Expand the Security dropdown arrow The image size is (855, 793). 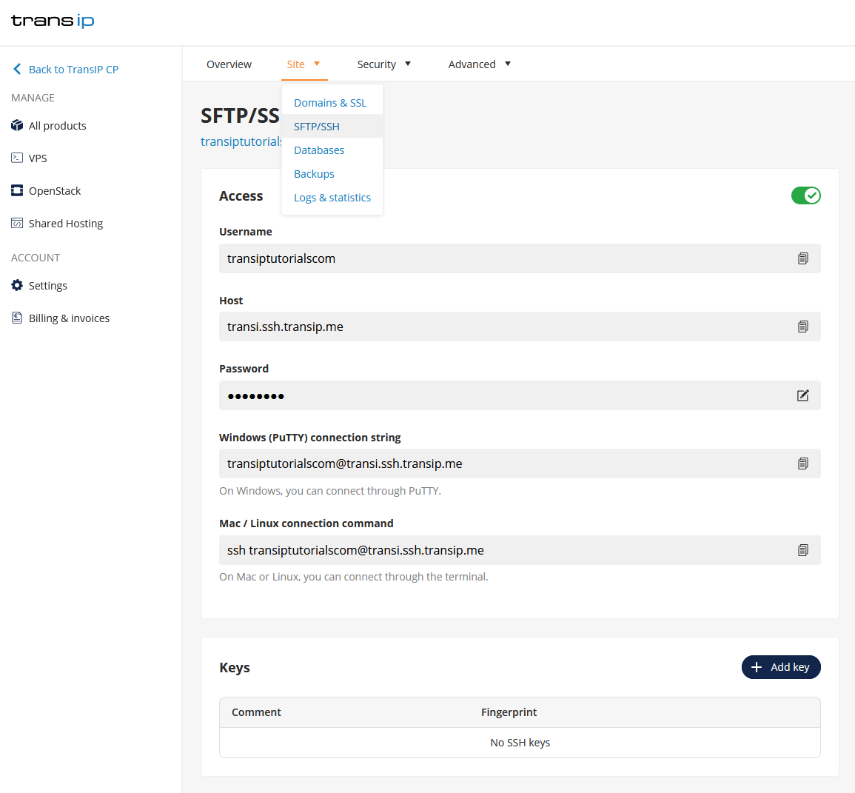point(407,64)
